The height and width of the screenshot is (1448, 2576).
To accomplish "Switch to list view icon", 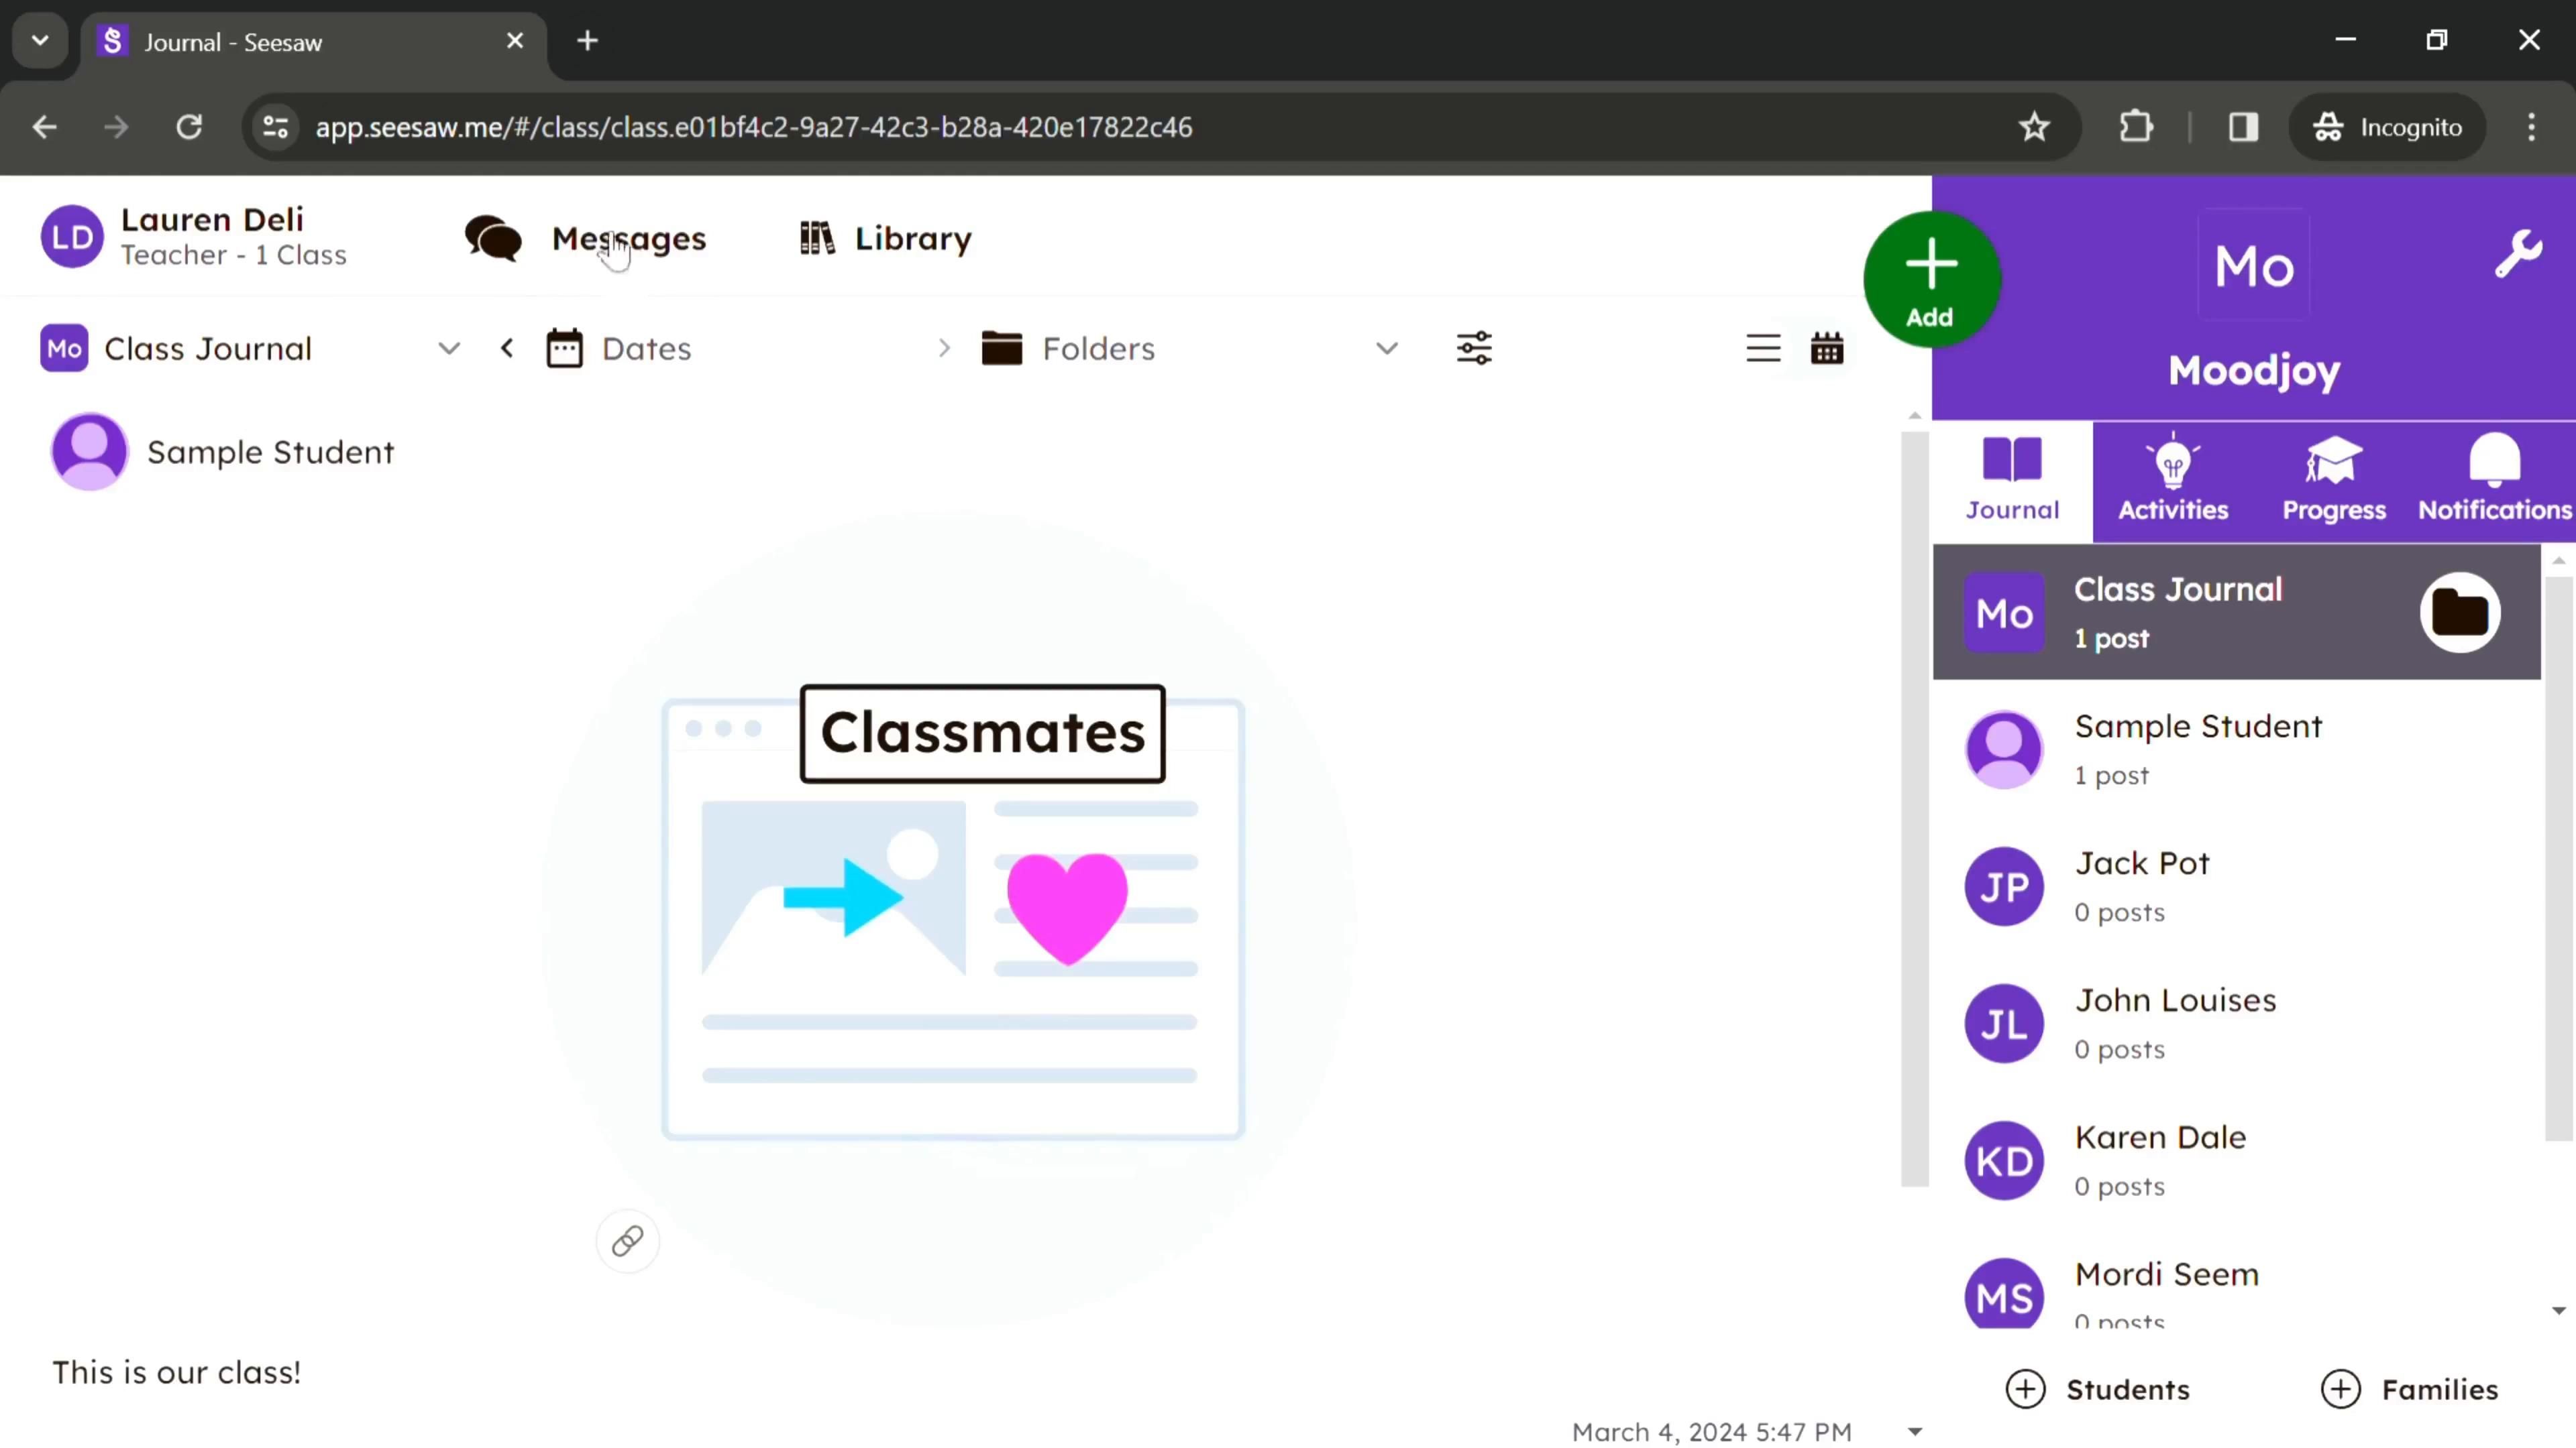I will tap(1762, 349).
